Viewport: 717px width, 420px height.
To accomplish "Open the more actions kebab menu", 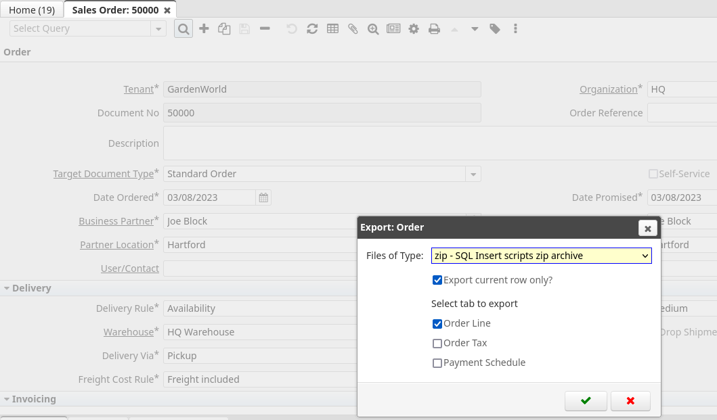I will tap(515, 28).
